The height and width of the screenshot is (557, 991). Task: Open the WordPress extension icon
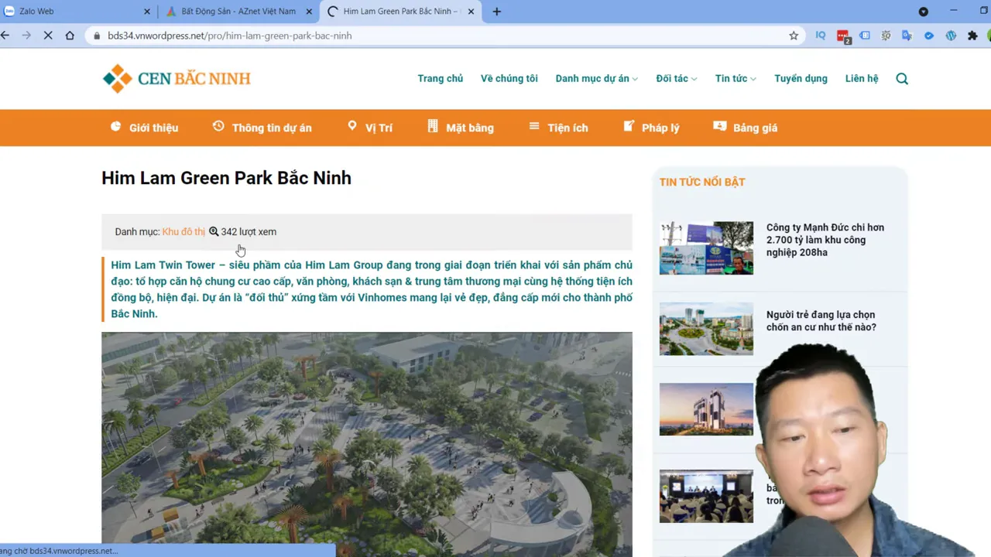point(951,36)
